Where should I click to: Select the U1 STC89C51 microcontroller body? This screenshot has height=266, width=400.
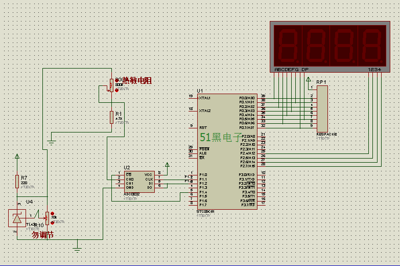[227, 151]
